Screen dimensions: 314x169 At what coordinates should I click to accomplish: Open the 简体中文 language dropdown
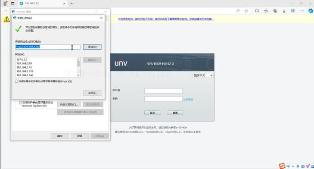203,75
